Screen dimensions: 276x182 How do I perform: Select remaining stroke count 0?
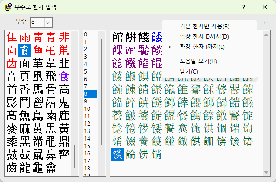point(90,34)
